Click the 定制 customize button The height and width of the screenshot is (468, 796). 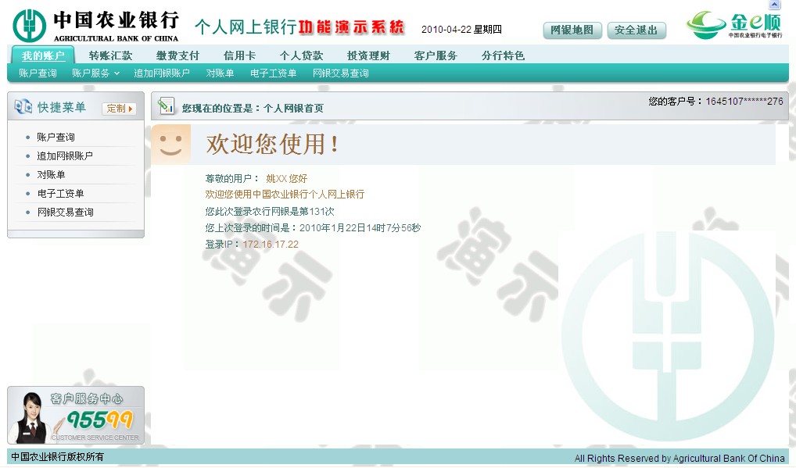[120, 108]
